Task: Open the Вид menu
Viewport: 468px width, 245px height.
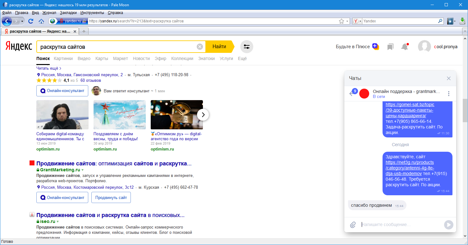Action: pyautogui.click(x=35, y=13)
